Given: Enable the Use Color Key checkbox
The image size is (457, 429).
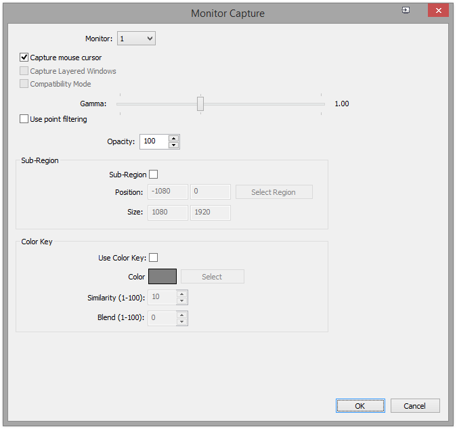Looking at the screenshot, I should pos(153,257).
